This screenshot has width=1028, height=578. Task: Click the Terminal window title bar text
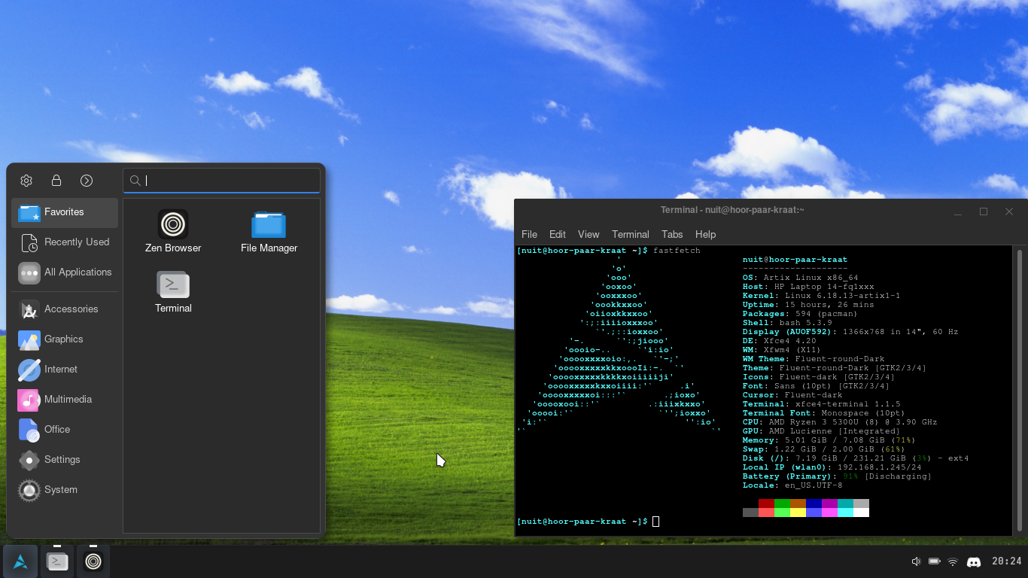point(732,211)
